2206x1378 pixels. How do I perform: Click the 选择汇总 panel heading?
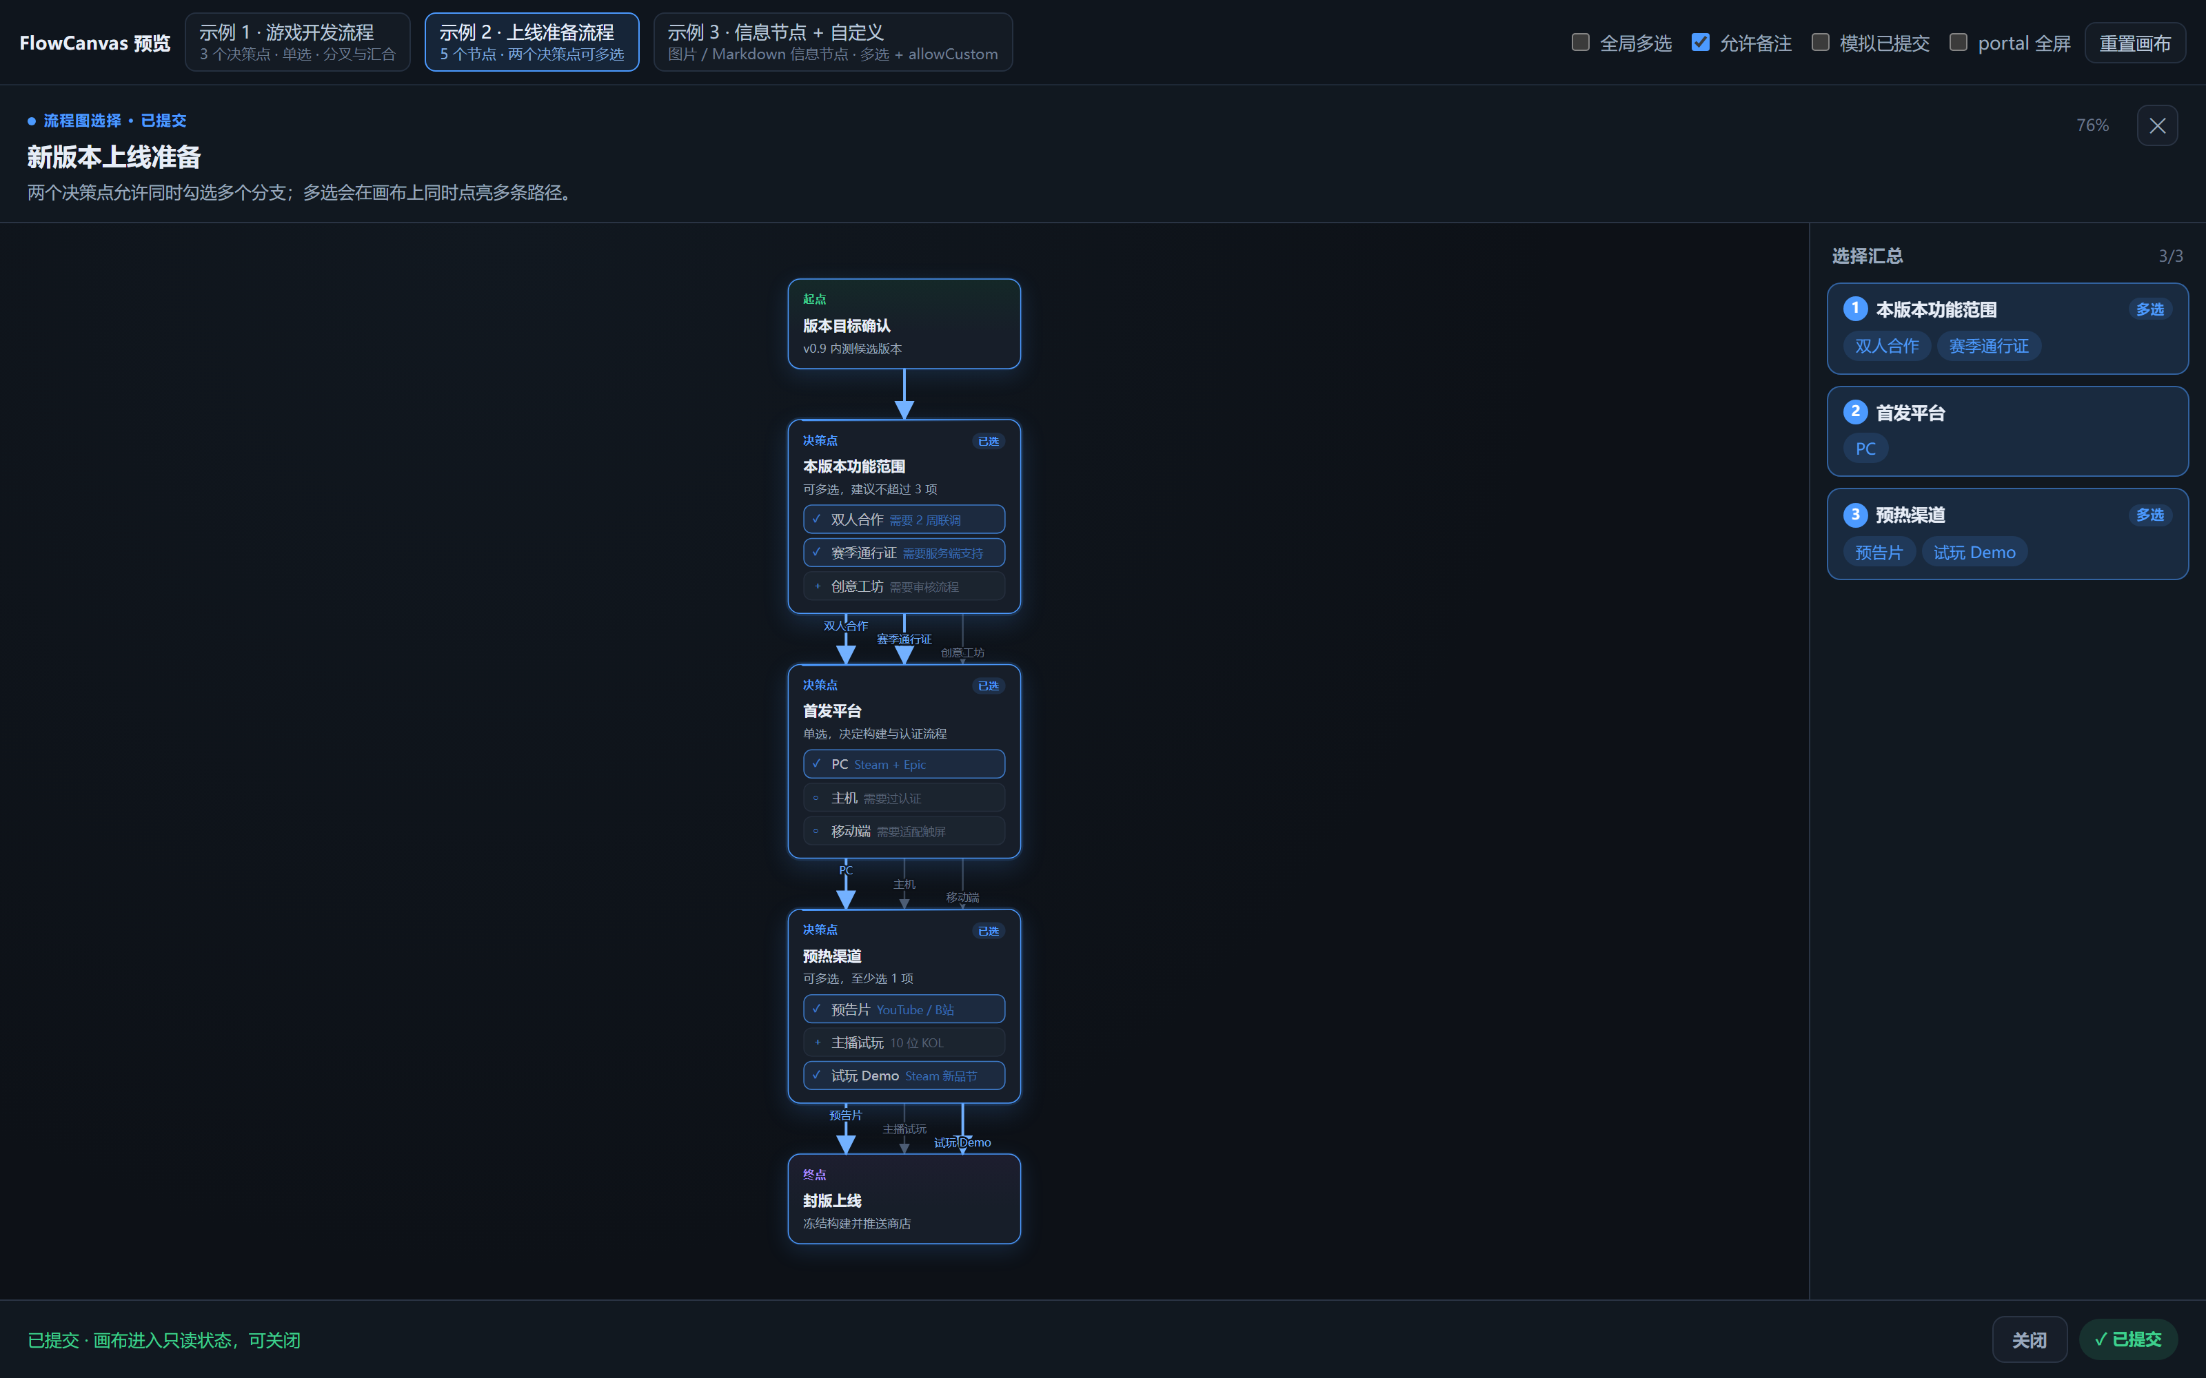(x=1867, y=256)
